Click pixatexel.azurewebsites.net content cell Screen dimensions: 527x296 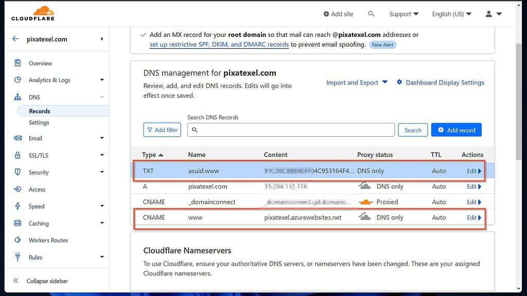click(303, 217)
